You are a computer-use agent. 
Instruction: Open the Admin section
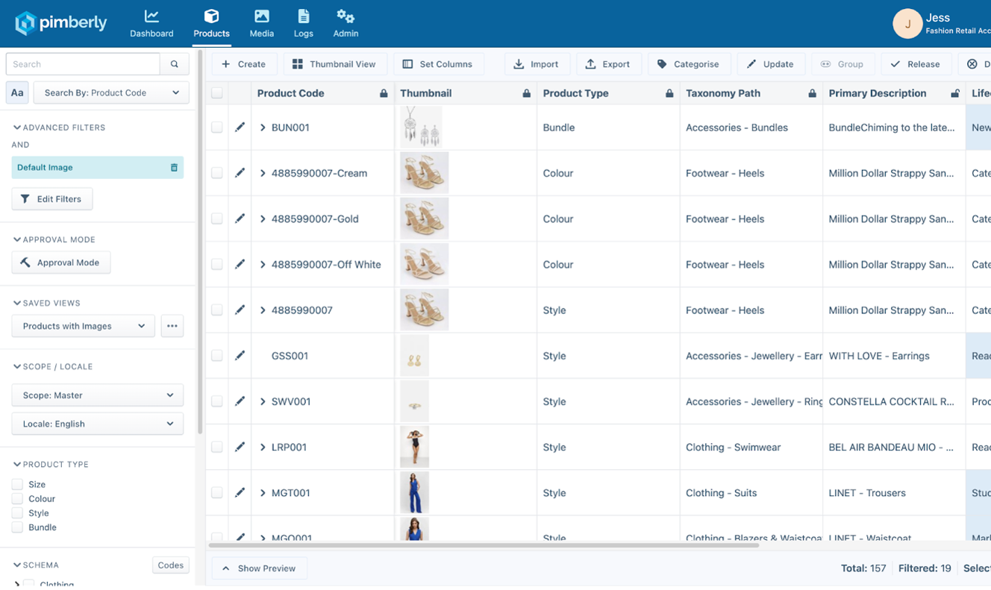[x=346, y=22]
